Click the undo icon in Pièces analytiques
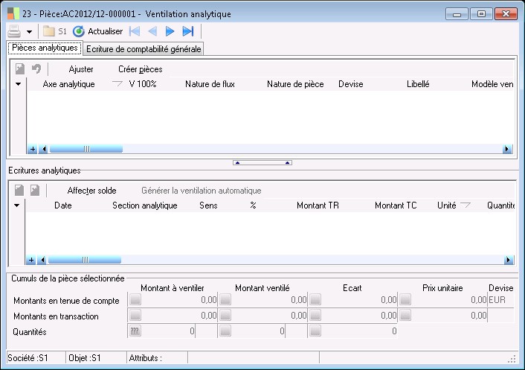Image resolution: width=525 pixels, height=370 pixels. [x=36, y=69]
